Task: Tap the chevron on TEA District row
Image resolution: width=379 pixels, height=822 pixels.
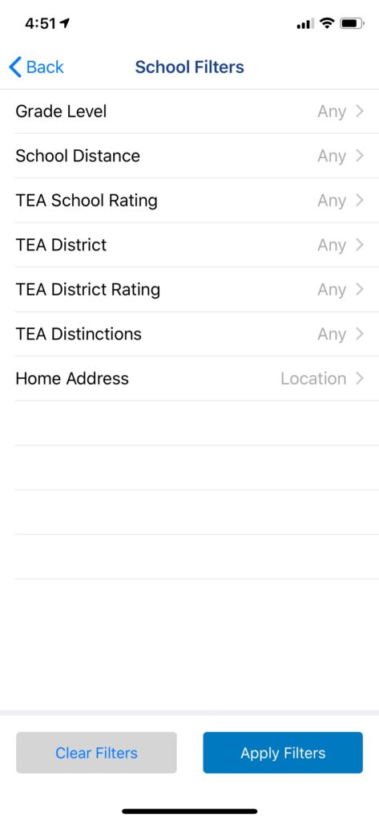Action: point(359,245)
